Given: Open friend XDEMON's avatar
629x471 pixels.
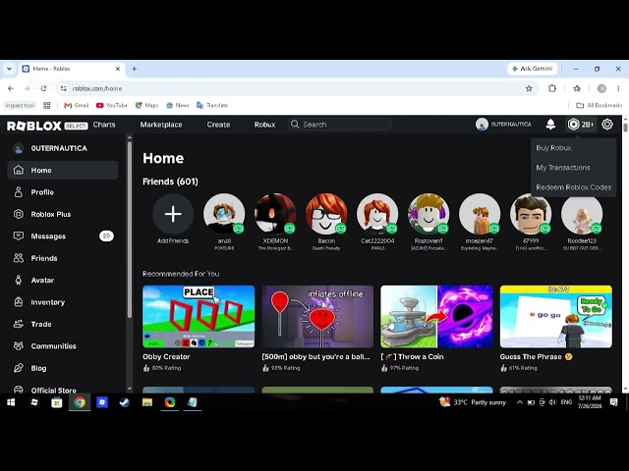Looking at the screenshot, I should 275,214.
